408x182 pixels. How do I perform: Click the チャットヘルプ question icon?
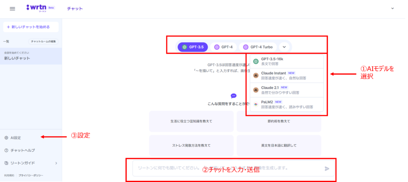[6, 150]
